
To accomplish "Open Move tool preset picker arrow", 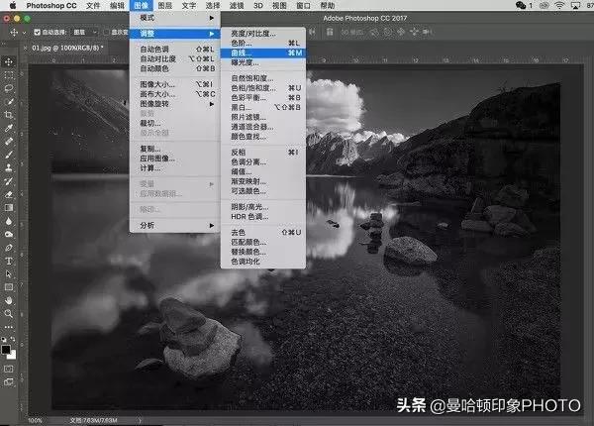I will click(x=24, y=33).
